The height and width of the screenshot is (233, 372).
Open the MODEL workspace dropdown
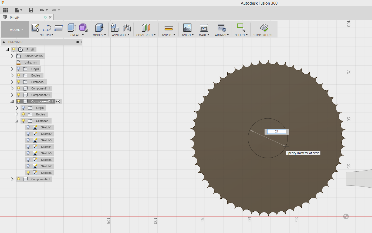(x=16, y=30)
